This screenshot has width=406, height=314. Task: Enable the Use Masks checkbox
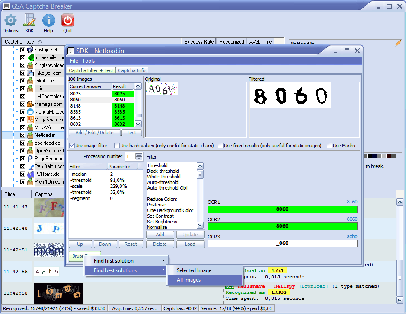(330, 146)
